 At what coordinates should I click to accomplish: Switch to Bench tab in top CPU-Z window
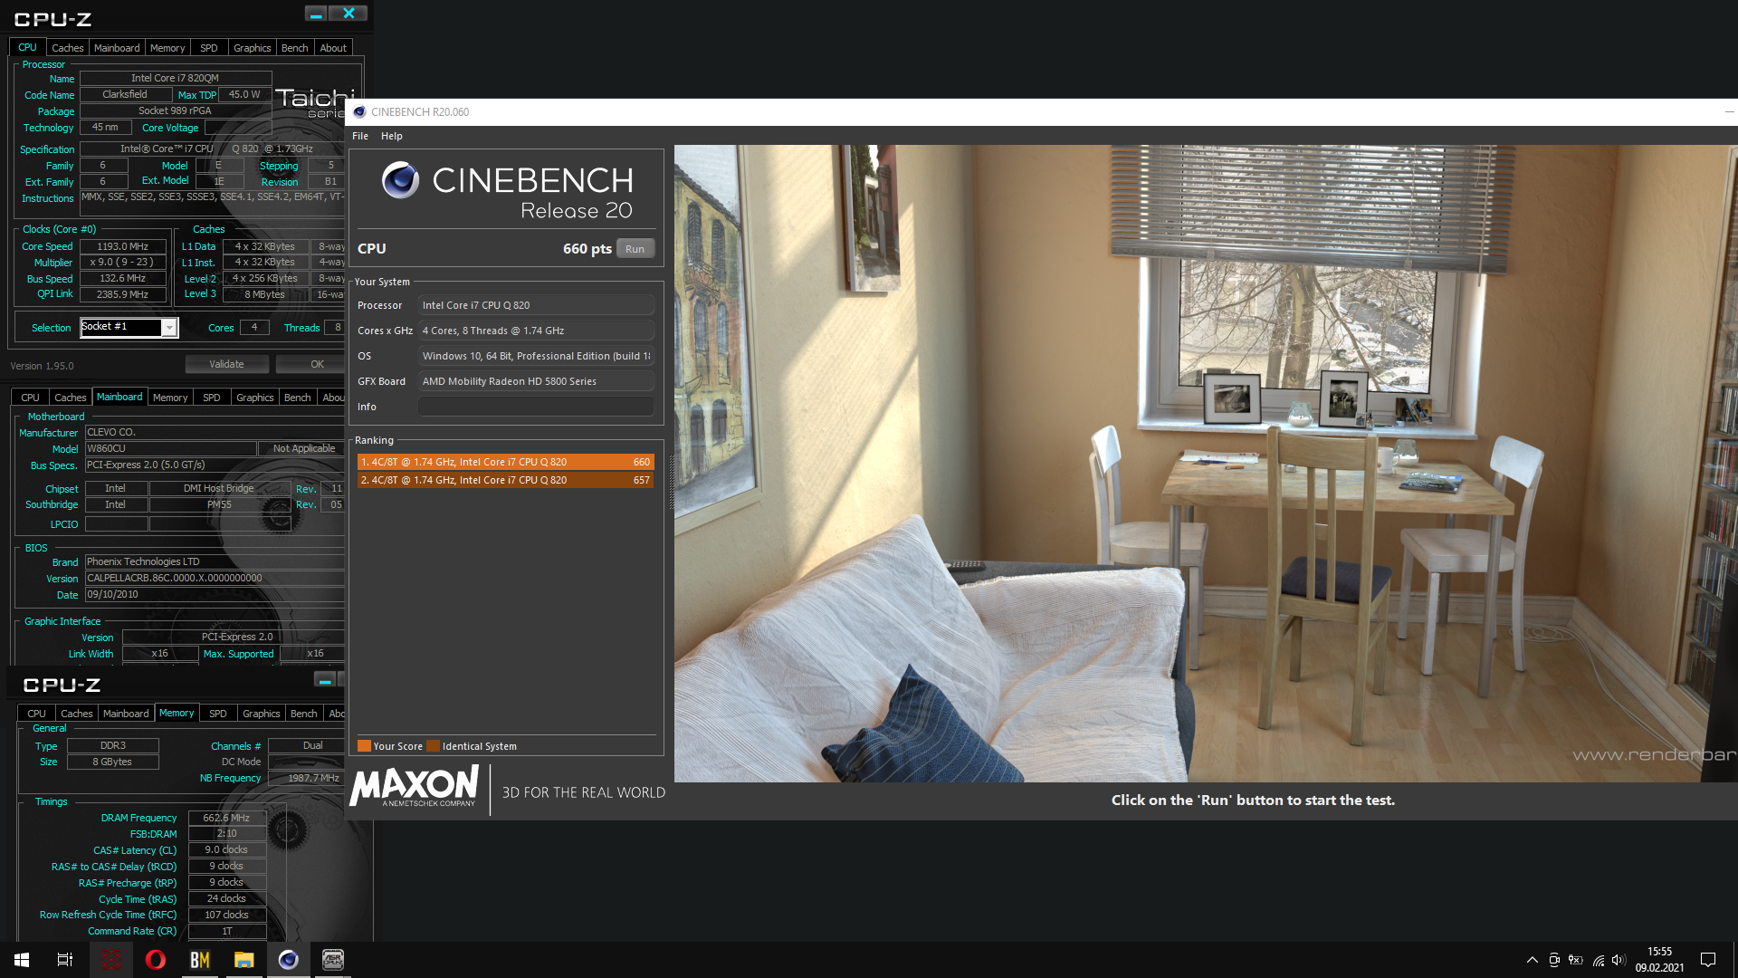(294, 48)
